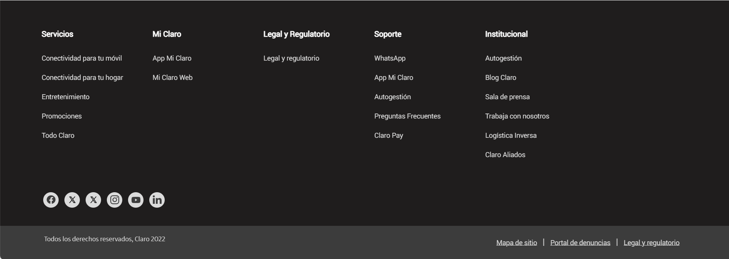The height and width of the screenshot is (259, 729).
Task: Open WhatsApp under Soporte
Action: [390, 58]
